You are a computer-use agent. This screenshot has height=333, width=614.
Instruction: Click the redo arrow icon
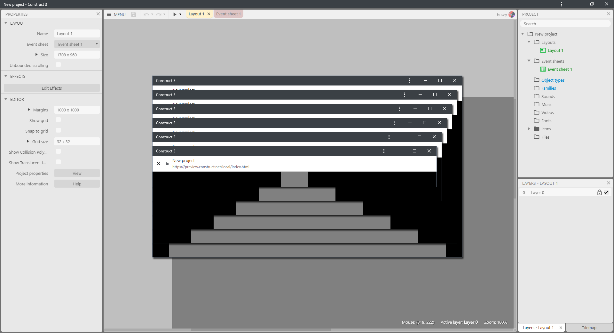[x=159, y=14]
